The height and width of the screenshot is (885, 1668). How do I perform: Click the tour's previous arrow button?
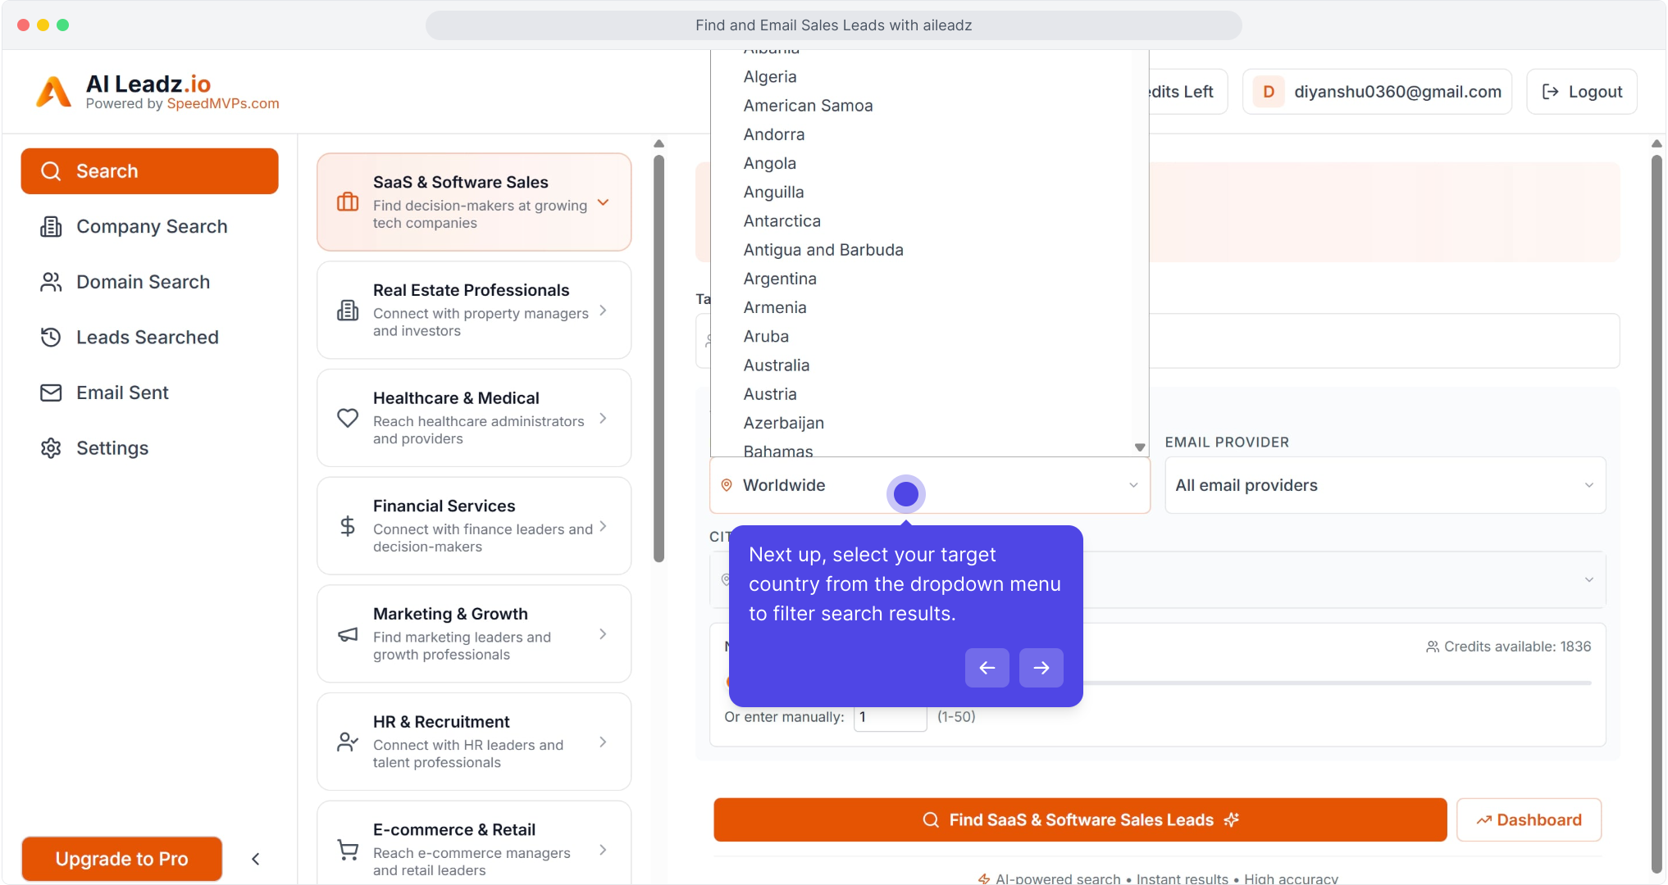tap(987, 668)
